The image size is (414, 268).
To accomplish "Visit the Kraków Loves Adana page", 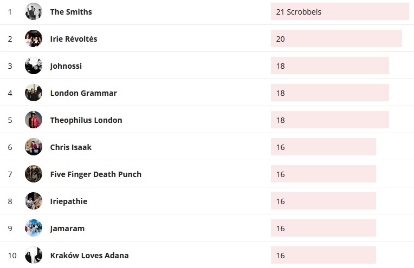I will [x=89, y=256].
